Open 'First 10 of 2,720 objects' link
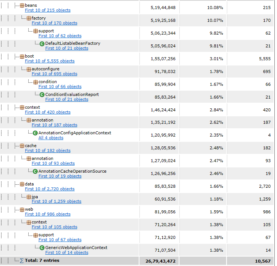 pos(50,189)
